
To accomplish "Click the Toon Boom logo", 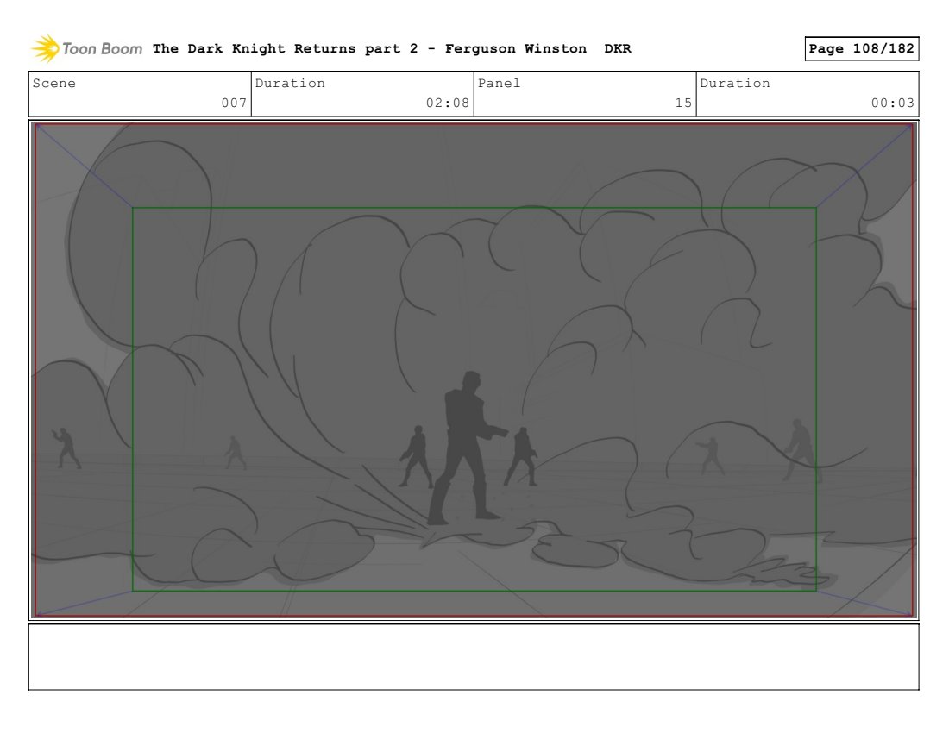I will (x=86, y=49).
